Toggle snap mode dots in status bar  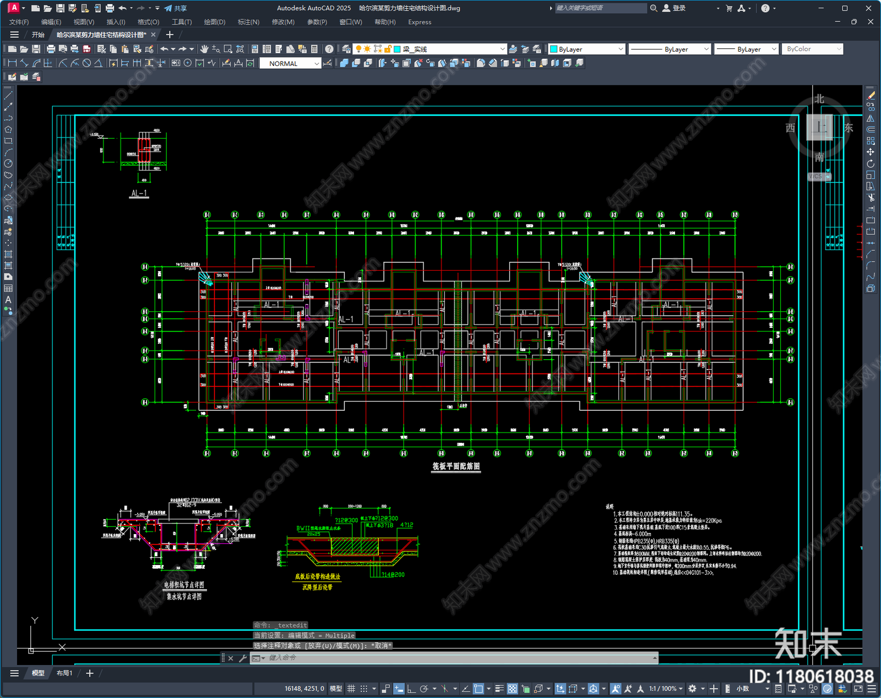coord(363,689)
